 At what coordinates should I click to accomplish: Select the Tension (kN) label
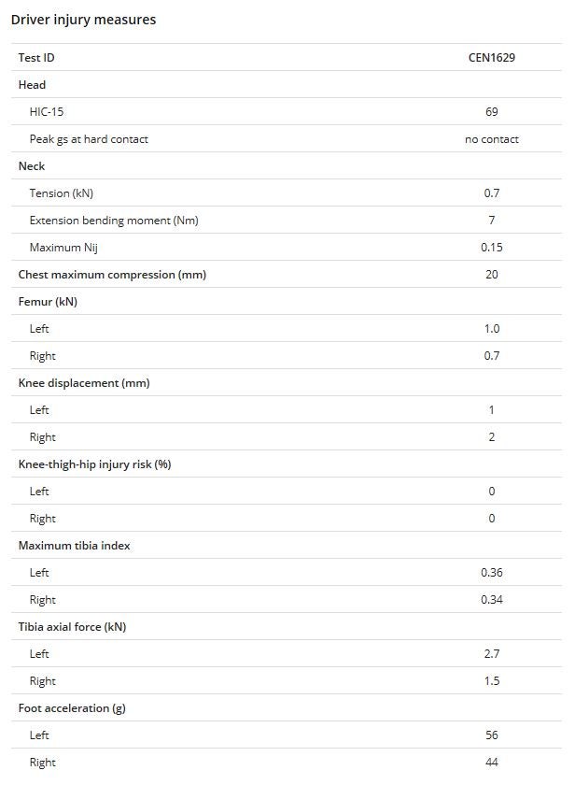62,193
